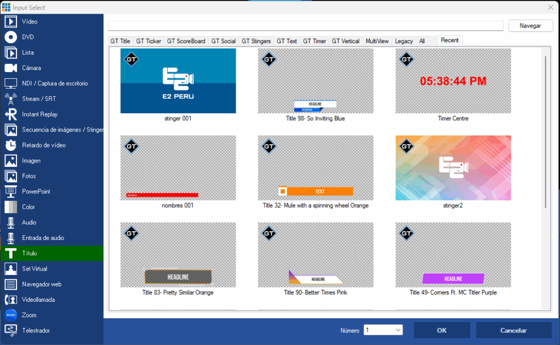Switch to the Legacy tab
This screenshot has height=345, width=560.
coord(404,41)
